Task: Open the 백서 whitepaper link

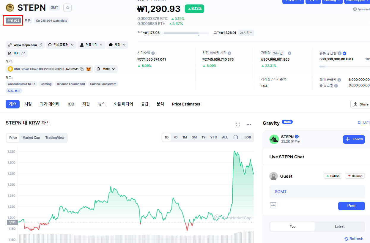Action: [x=17, y=53]
